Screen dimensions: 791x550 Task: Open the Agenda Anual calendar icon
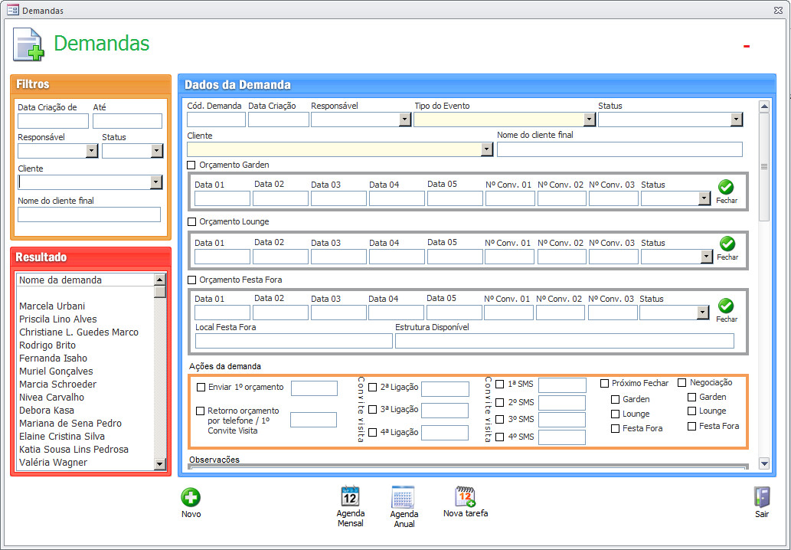(x=403, y=496)
